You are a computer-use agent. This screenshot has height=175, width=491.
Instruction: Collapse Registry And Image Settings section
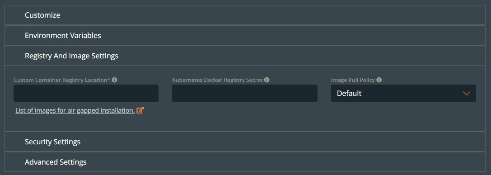pyautogui.click(x=244, y=56)
